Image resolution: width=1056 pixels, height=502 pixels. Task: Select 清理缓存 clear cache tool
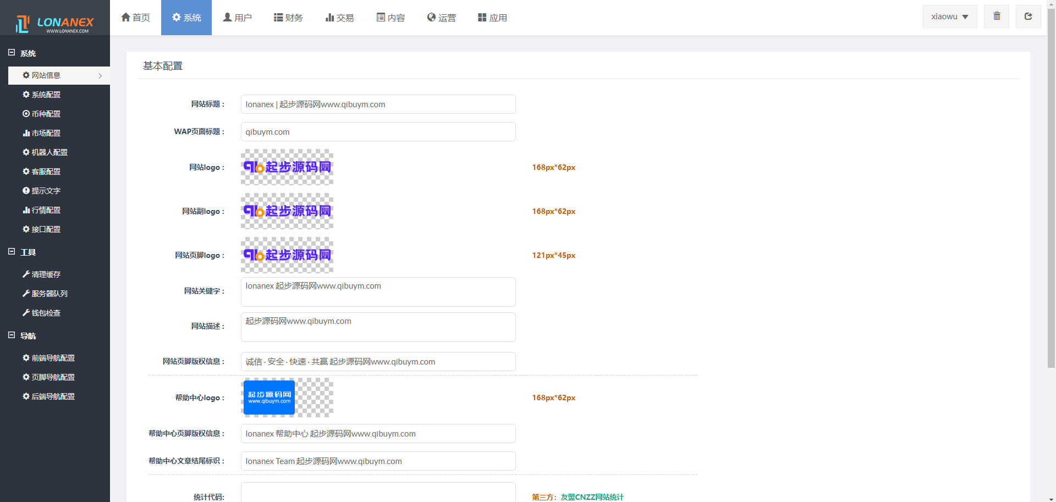pos(46,274)
